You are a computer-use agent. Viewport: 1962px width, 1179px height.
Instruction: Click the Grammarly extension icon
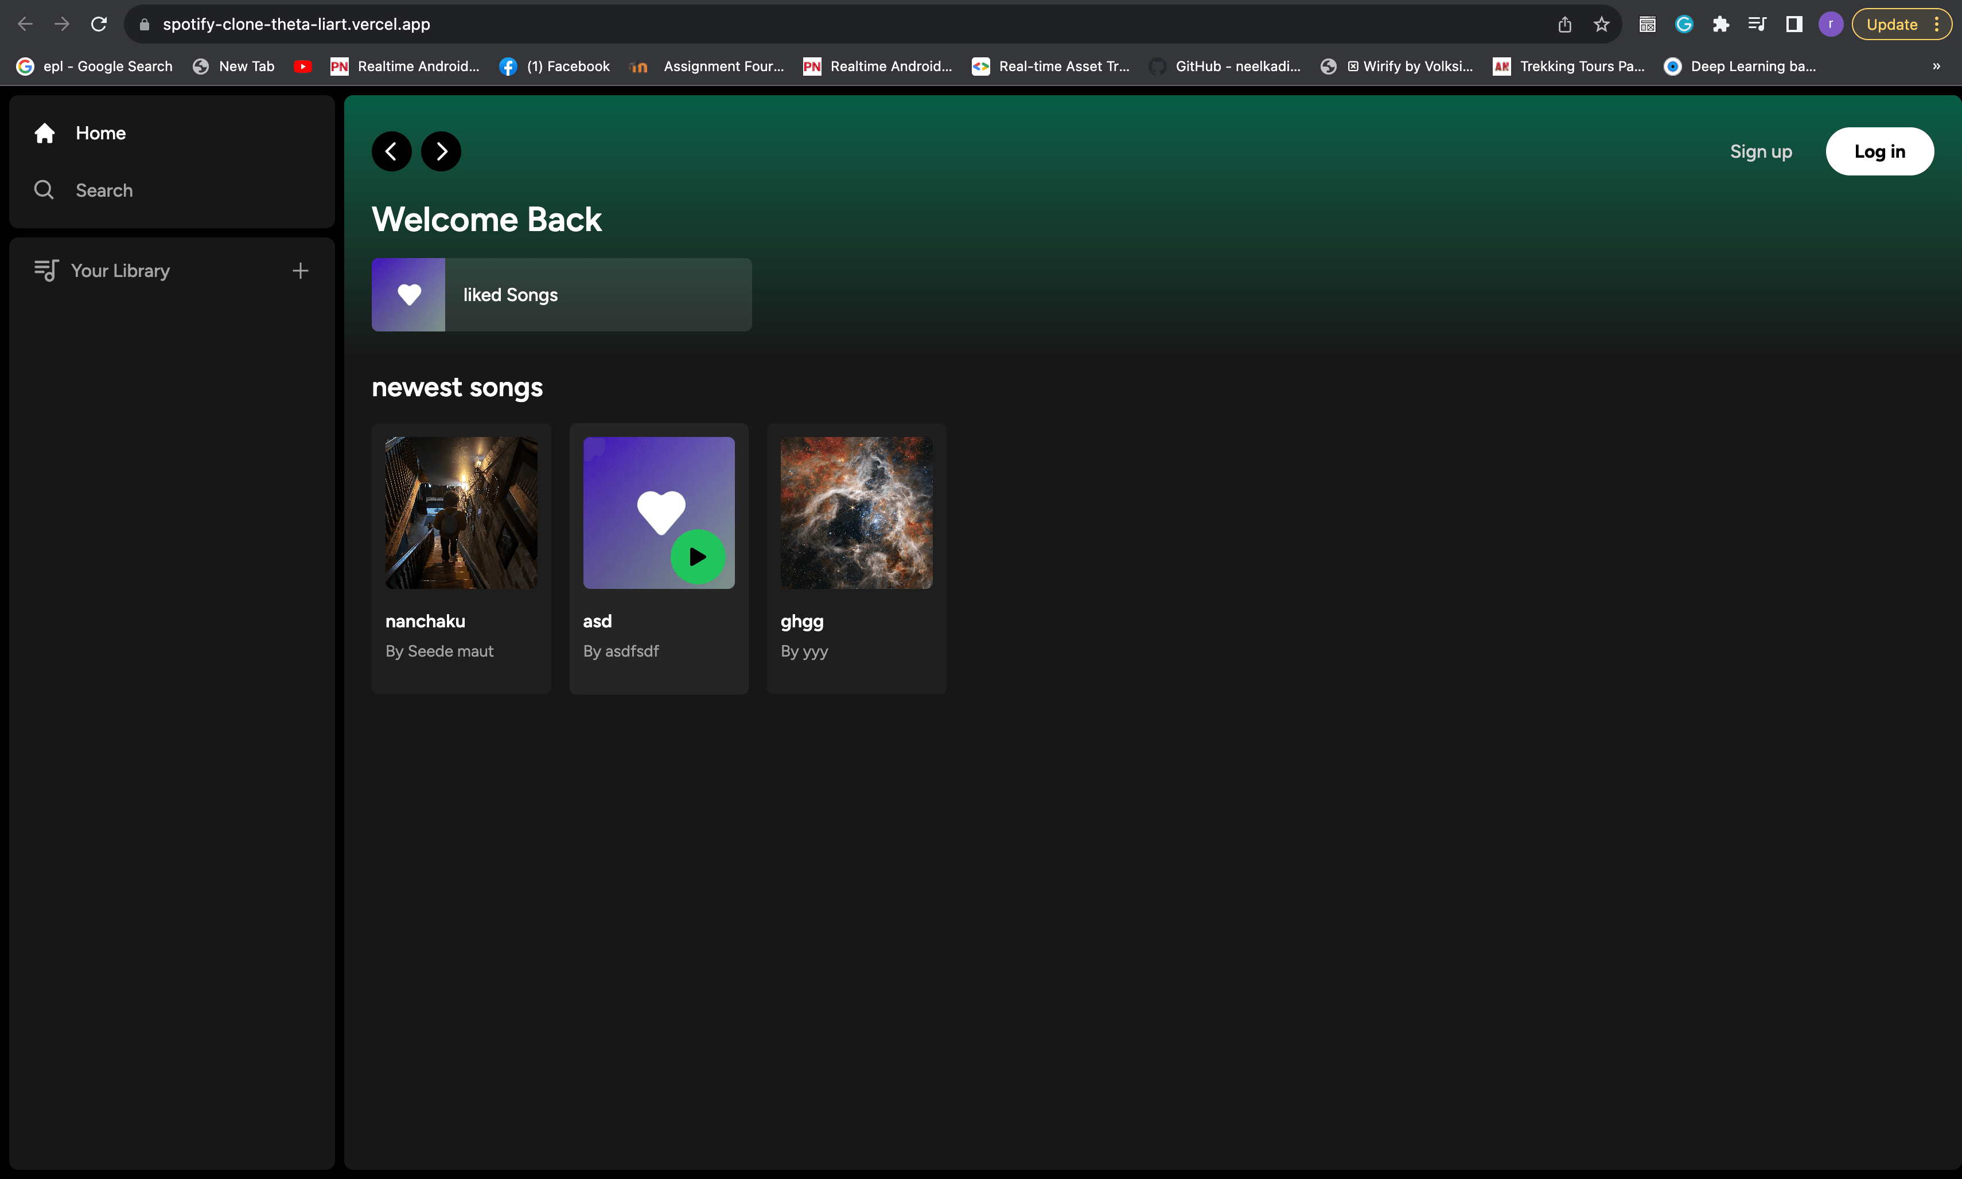pos(1684,24)
